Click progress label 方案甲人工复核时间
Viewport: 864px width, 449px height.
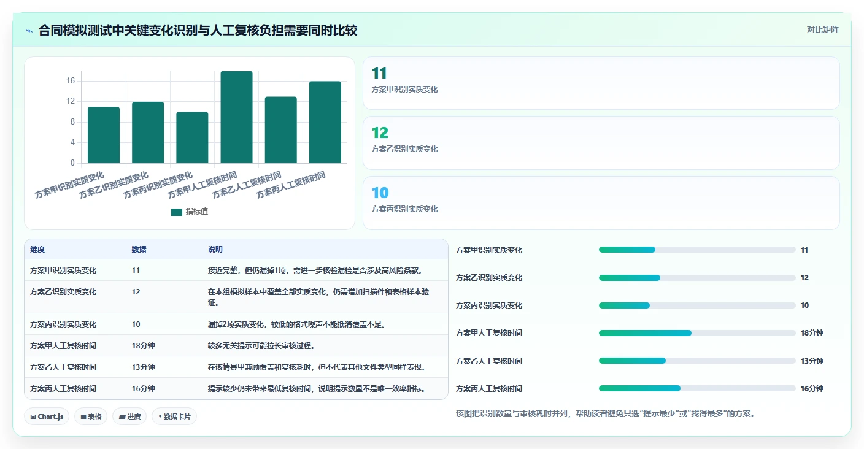coord(489,333)
